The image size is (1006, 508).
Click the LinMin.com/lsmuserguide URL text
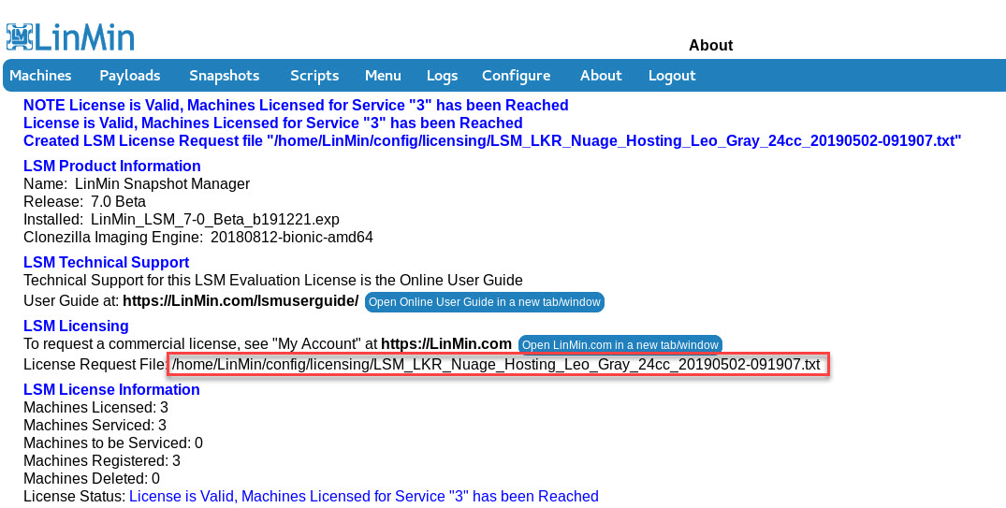(x=241, y=301)
